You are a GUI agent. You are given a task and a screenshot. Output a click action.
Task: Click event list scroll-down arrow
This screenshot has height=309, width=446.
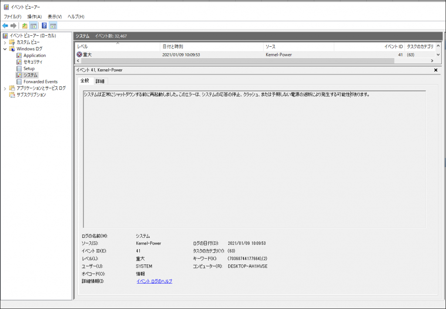[x=438, y=55]
